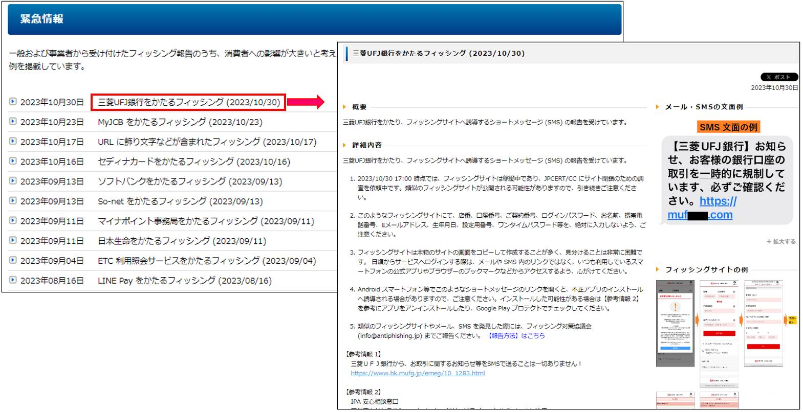Click the X ポスト share button
Screen dimensions: 803x412
click(x=779, y=77)
